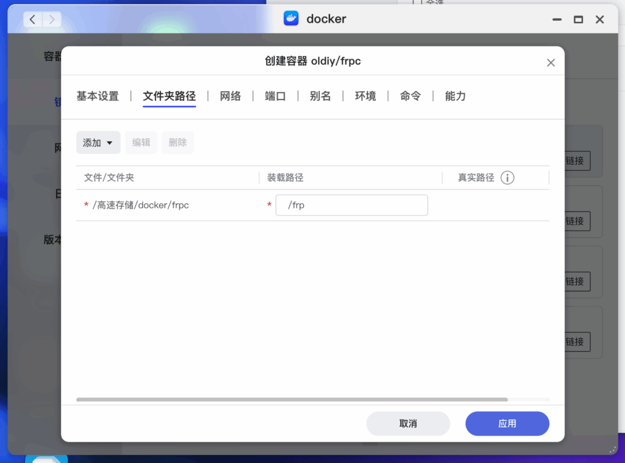This screenshot has width=625, height=463.
Task: Switch to the 端口 tab
Action: 275,96
